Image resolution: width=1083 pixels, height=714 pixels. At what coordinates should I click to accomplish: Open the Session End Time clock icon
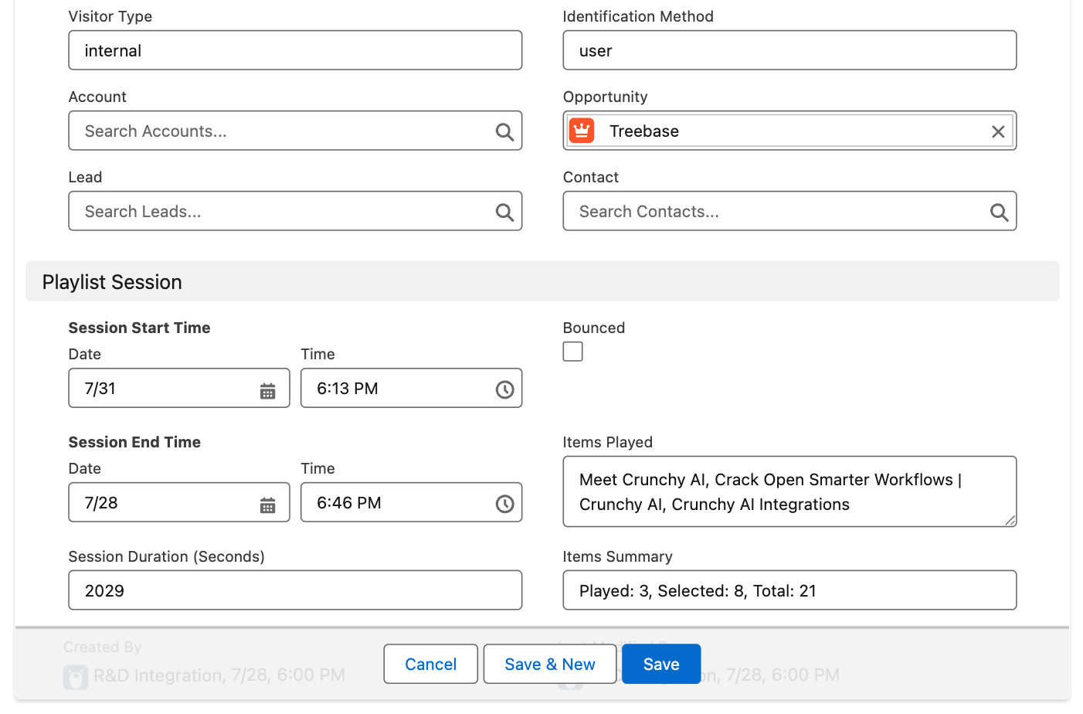click(x=505, y=502)
